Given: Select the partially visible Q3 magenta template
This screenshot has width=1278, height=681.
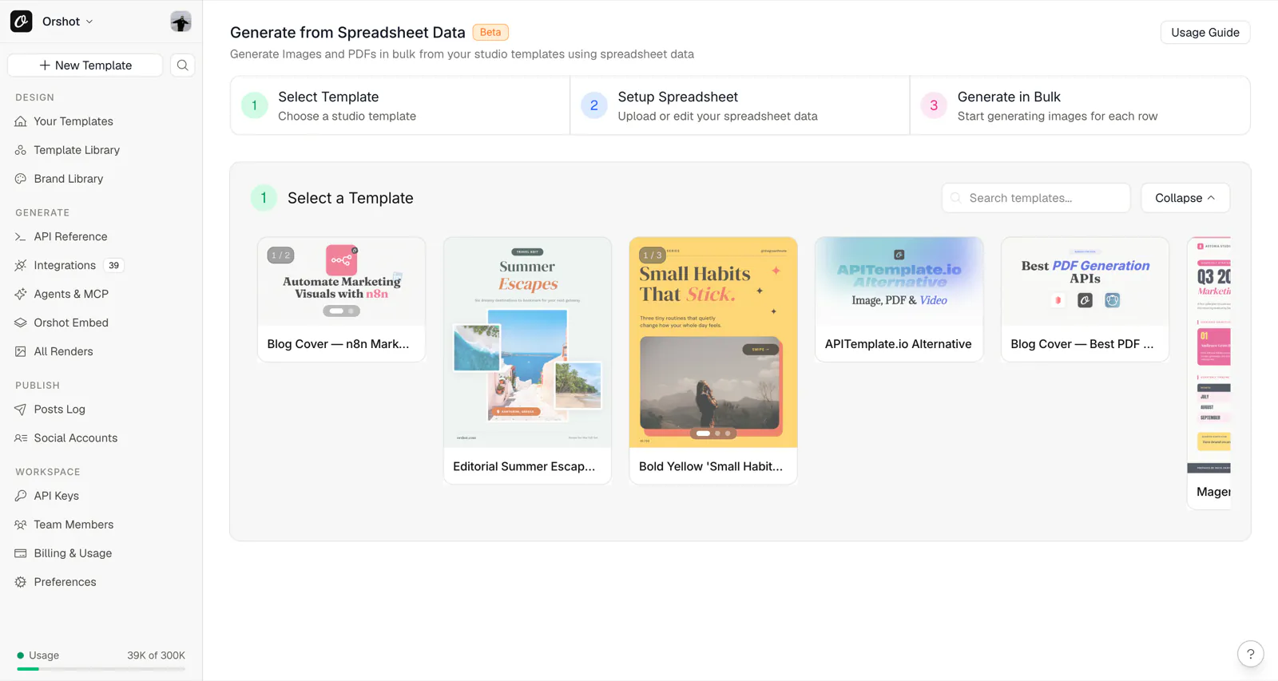Looking at the screenshot, I should pyautogui.click(x=1209, y=373).
